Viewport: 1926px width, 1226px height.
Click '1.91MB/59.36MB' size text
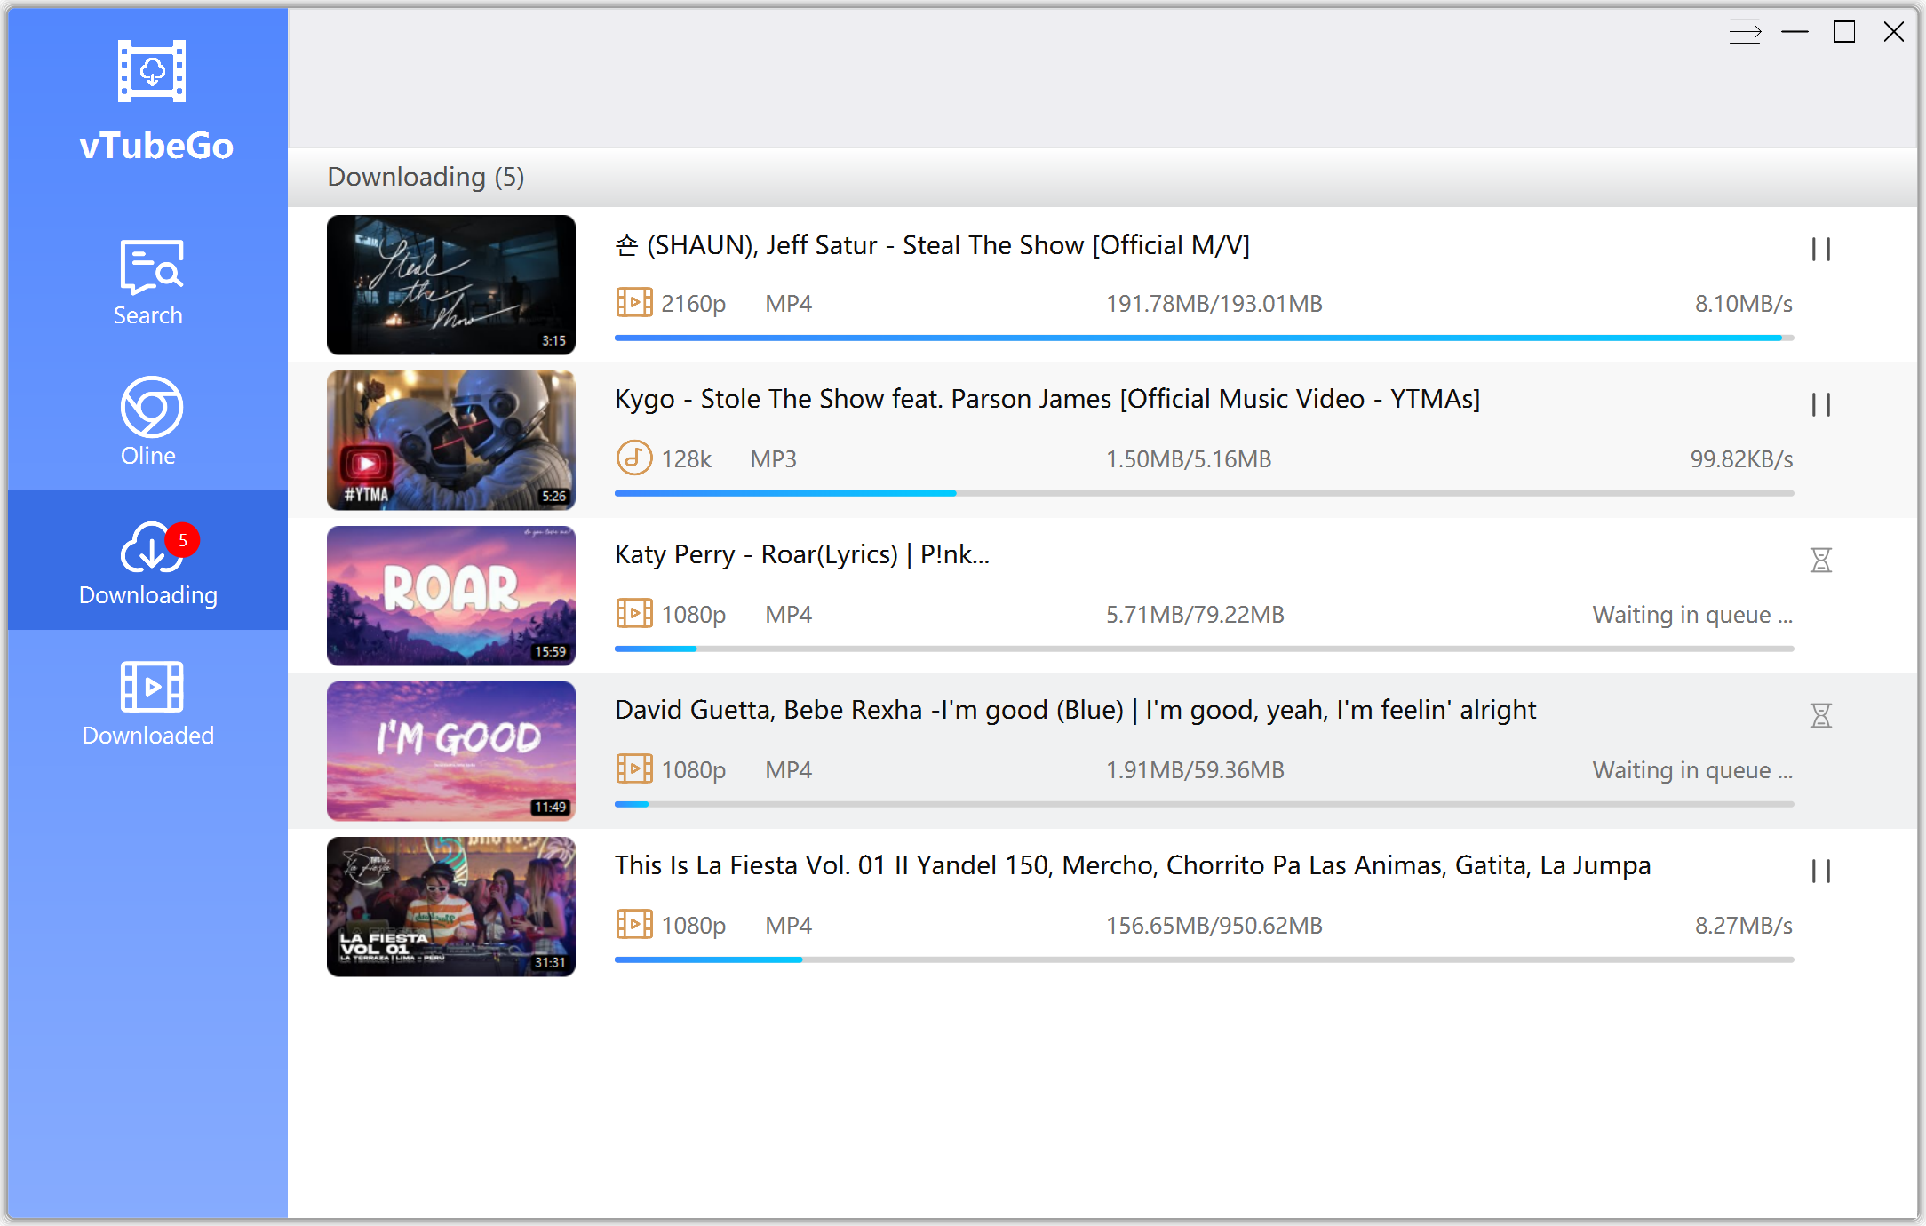click(1195, 770)
